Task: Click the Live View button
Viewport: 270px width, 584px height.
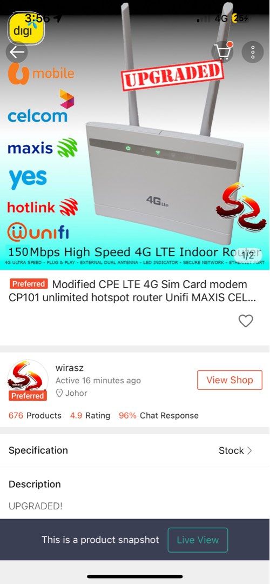Action: click(198, 540)
